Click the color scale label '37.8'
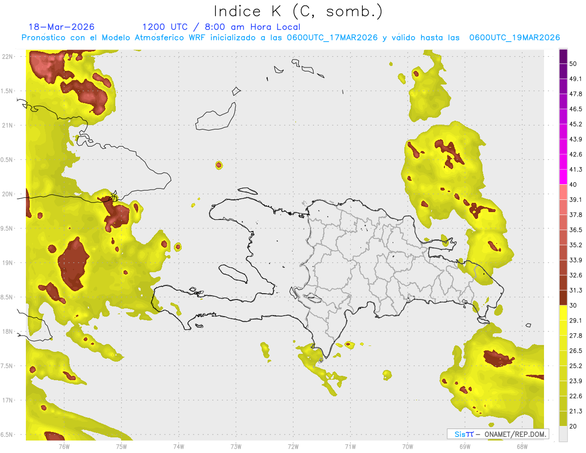 click(x=576, y=215)
